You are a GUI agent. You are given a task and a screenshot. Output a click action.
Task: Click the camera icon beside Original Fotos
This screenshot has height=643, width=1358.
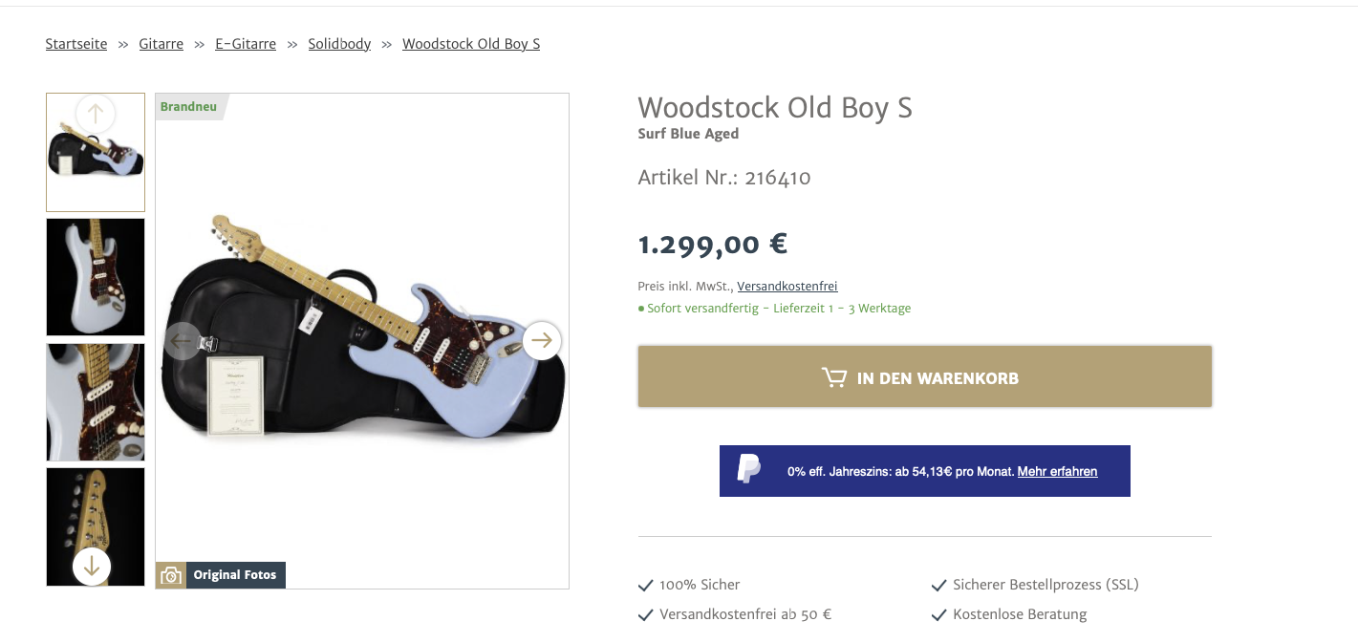[x=171, y=575]
